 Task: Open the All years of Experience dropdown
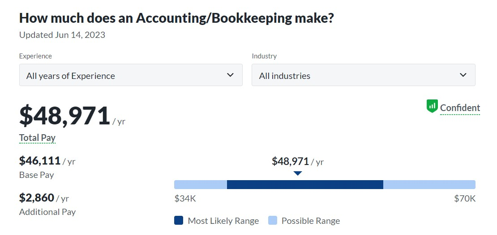pyautogui.click(x=131, y=75)
